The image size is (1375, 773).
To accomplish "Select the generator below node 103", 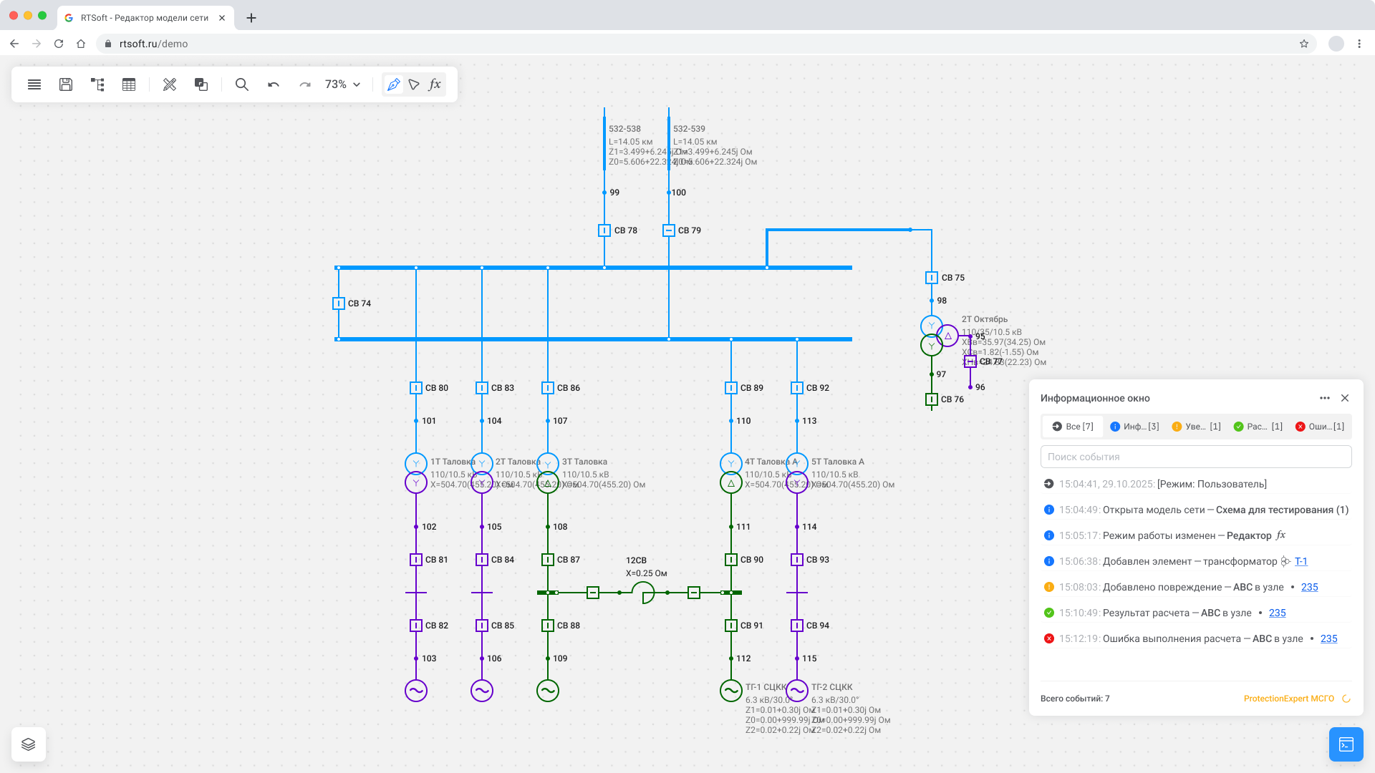I will 416,691.
